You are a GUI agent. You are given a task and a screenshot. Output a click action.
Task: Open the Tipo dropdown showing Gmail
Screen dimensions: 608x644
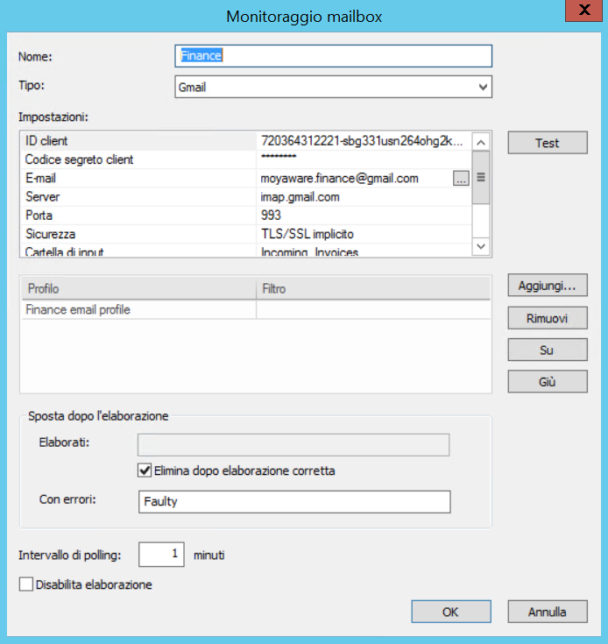pos(333,87)
